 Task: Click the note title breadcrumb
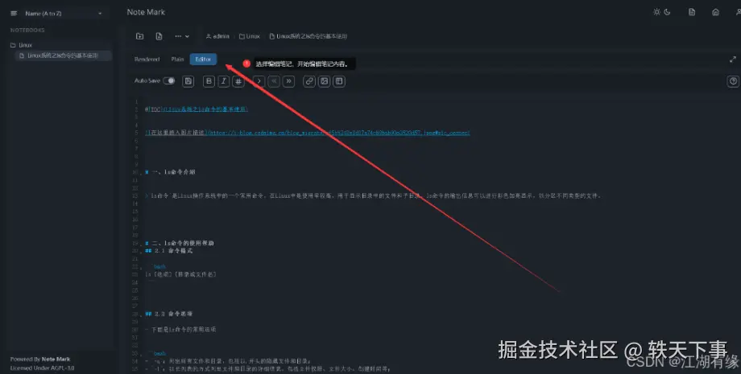308,36
